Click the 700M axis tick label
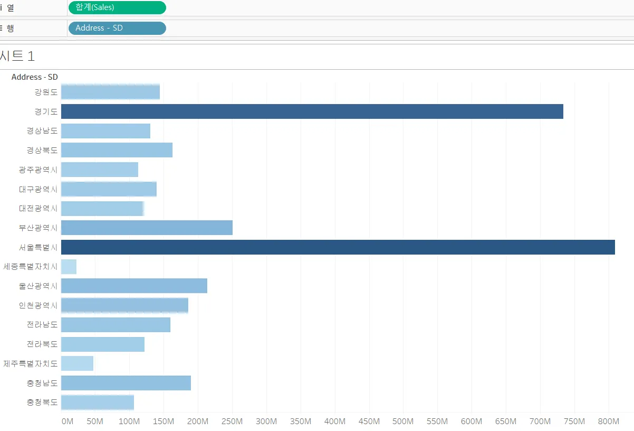Image resolution: width=634 pixels, height=431 pixels. click(540, 421)
